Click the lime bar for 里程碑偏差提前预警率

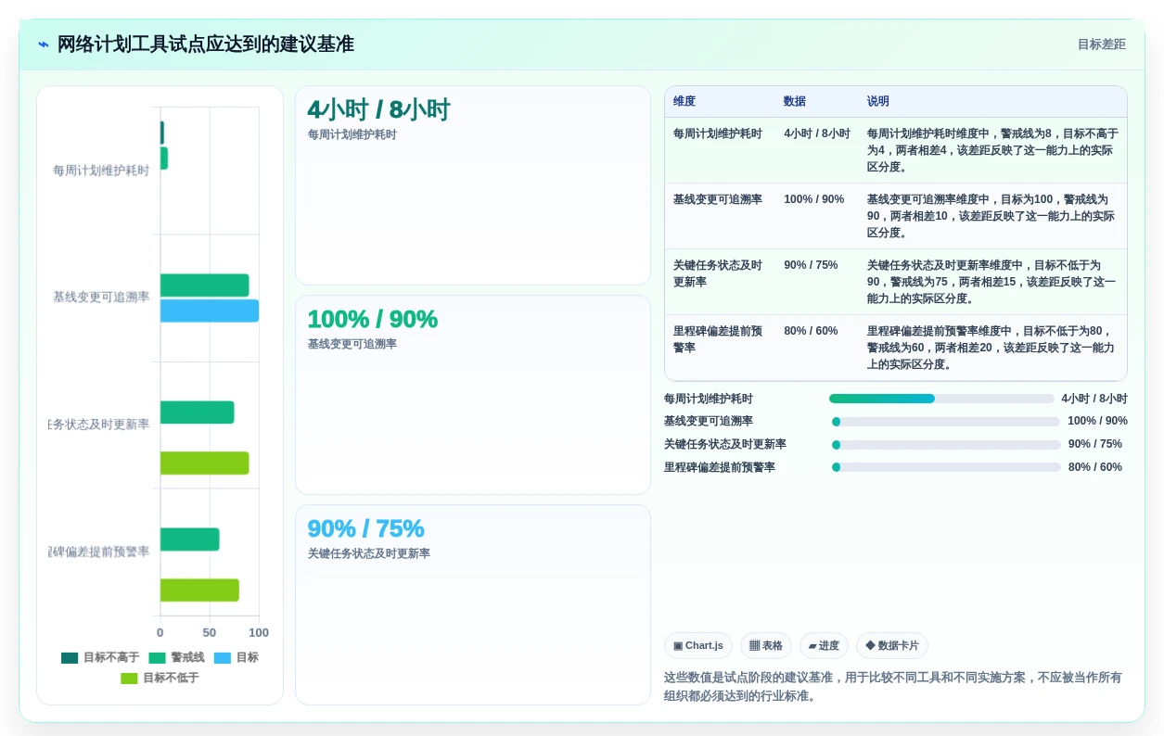[x=199, y=590]
